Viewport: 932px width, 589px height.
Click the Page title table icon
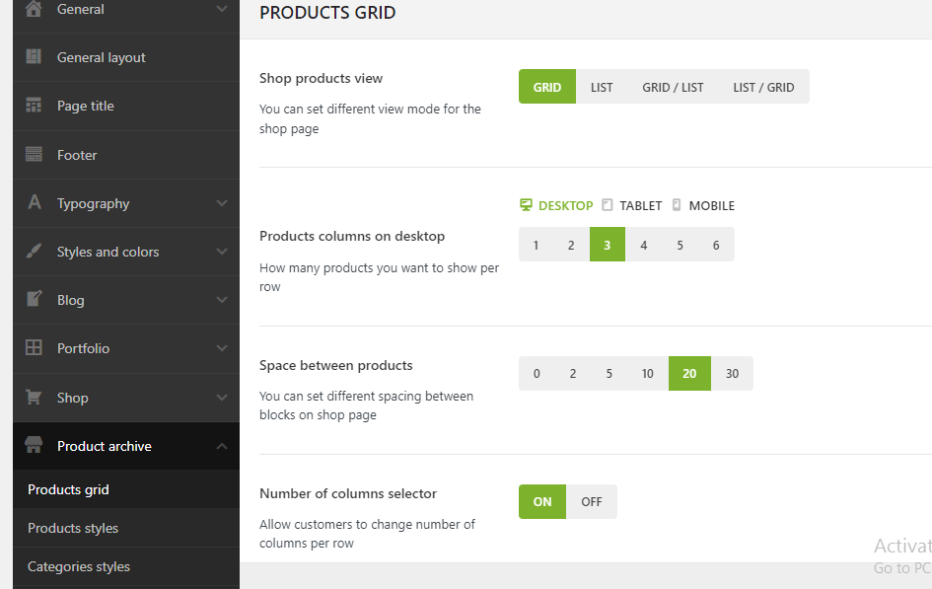click(x=34, y=106)
